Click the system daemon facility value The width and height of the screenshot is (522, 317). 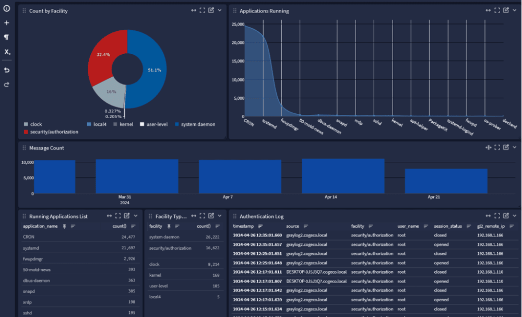(164, 237)
